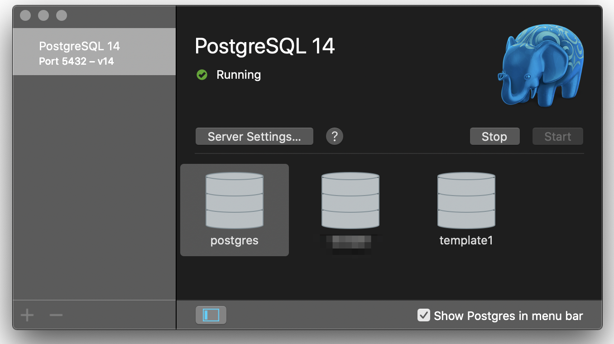Image resolution: width=614 pixels, height=344 pixels.
Task: Click the template1 database label
Action: point(466,240)
